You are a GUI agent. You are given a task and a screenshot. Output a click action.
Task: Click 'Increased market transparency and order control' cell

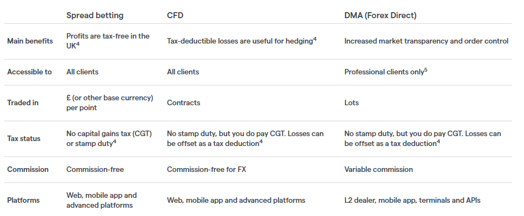[426, 41]
